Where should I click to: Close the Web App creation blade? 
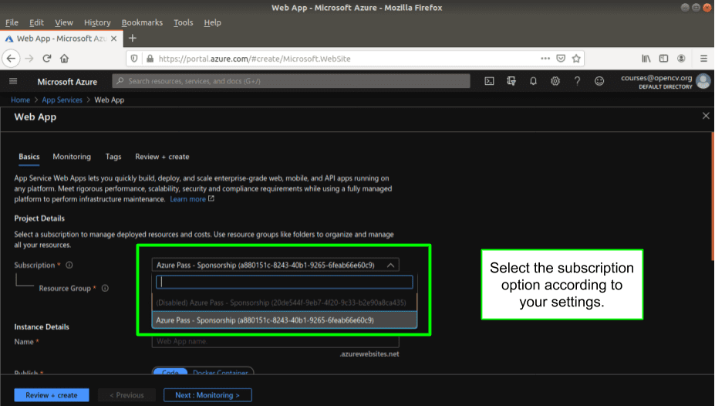(706, 116)
